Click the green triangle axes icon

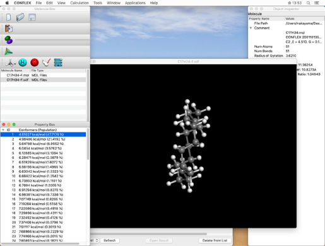coord(9,51)
